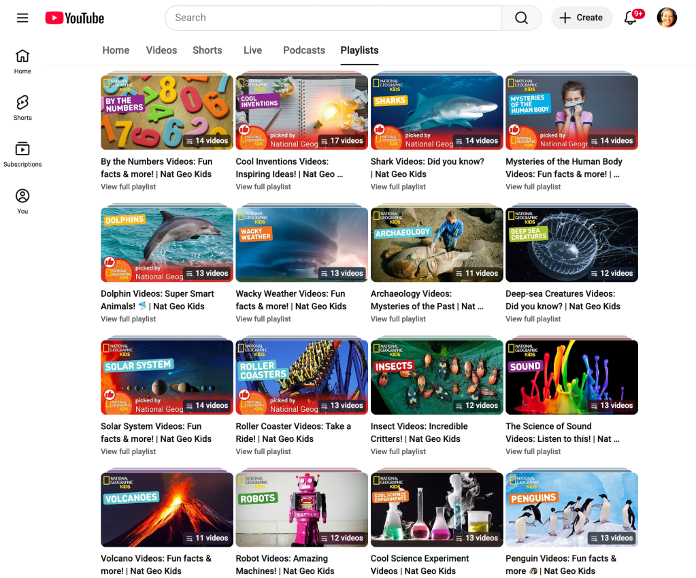Switch to the Podcasts tab
696x578 pixels.
pyautogui.click(x=304, y=50)
